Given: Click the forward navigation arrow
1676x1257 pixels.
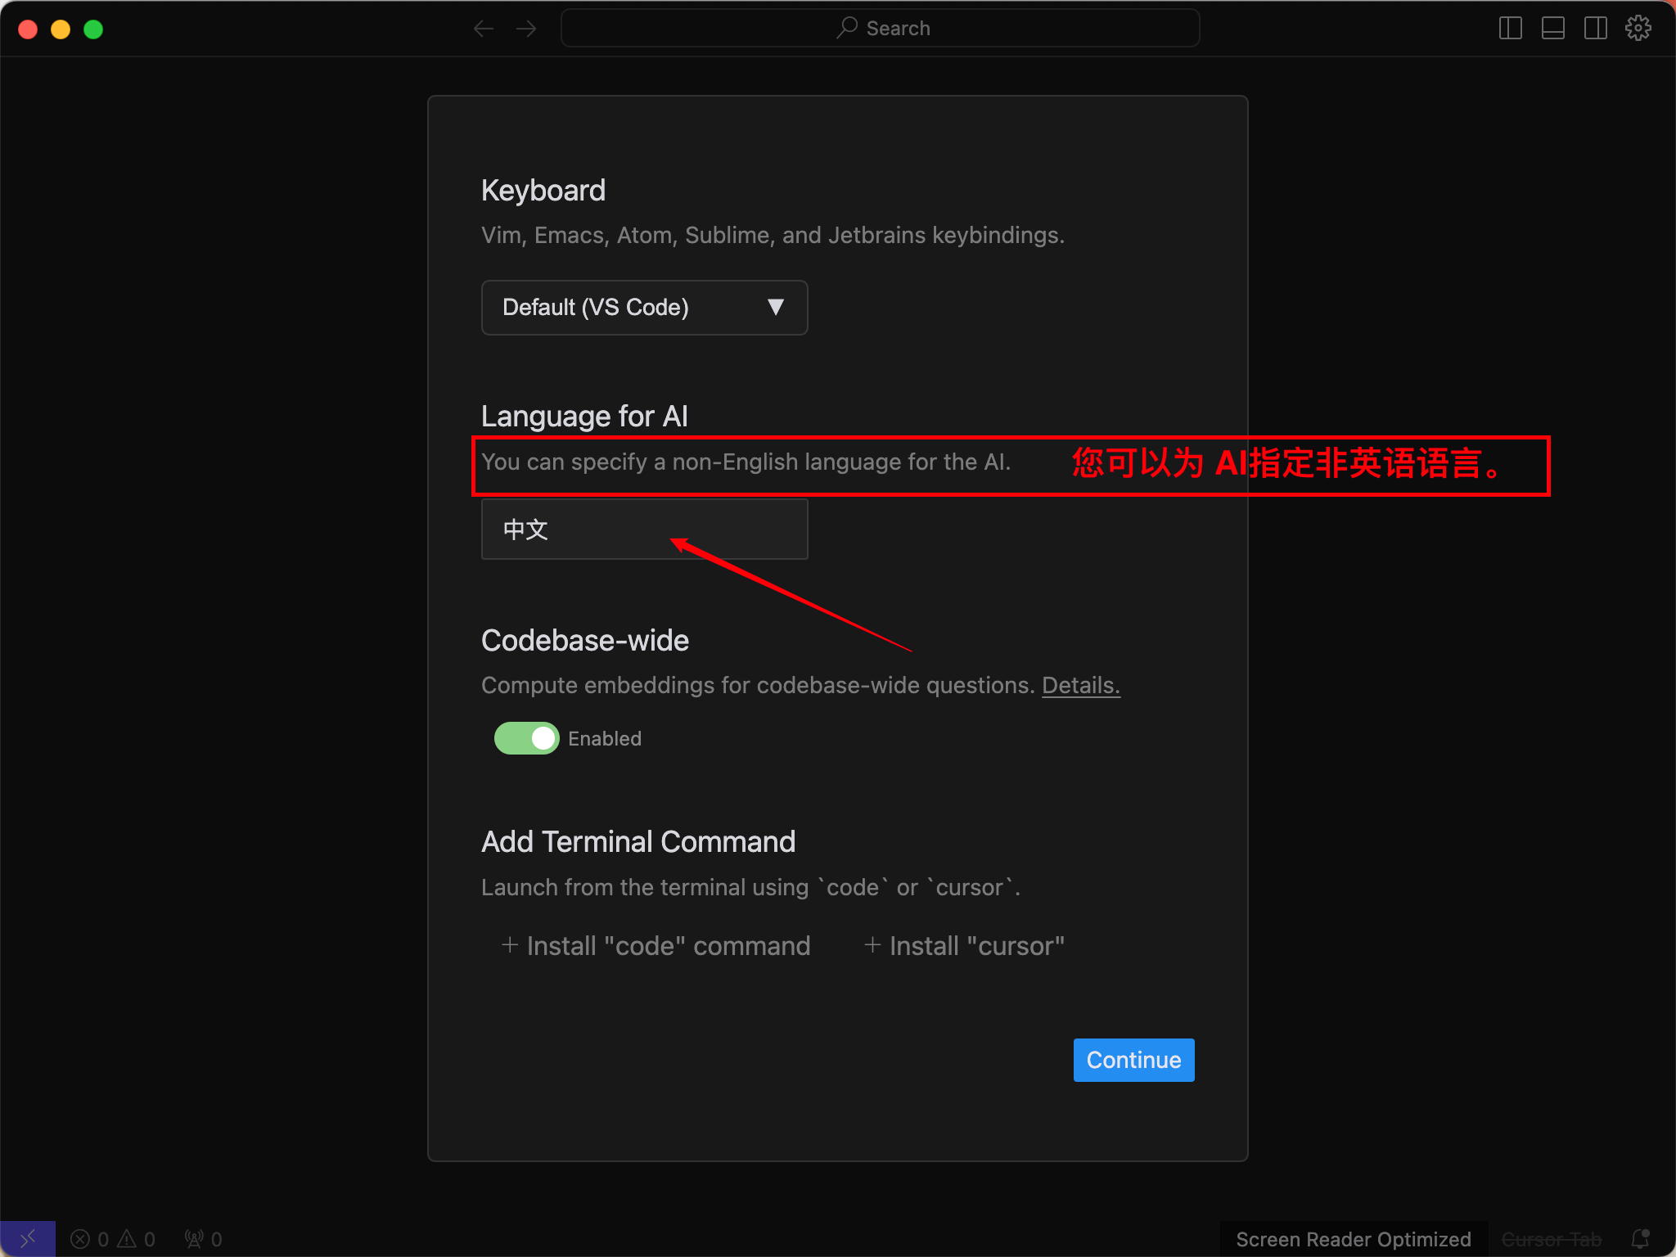Looking at the screenshot, I should [526, 29].
